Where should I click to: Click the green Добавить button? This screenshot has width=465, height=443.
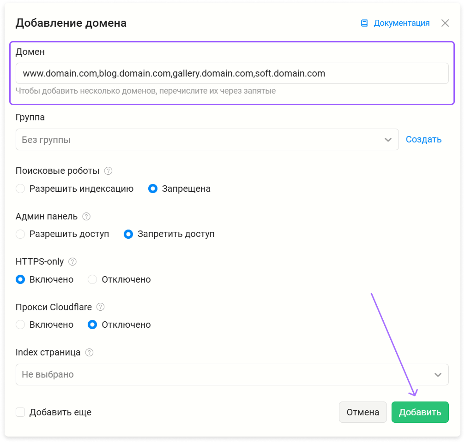pyautogui.click(x=420, y=412)
